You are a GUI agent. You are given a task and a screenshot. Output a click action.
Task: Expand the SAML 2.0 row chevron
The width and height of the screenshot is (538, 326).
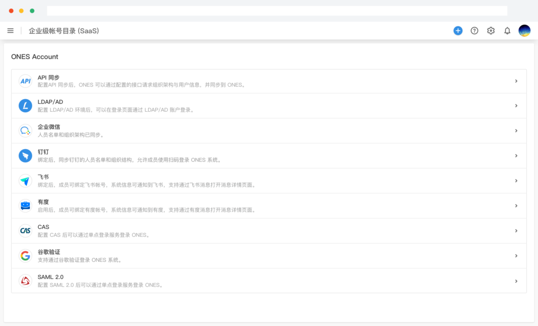pyautogui.click(x=516, y=281)
